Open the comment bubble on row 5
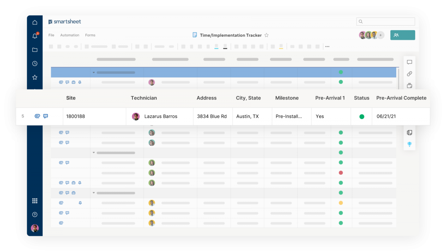 click(x=46, y=116)
